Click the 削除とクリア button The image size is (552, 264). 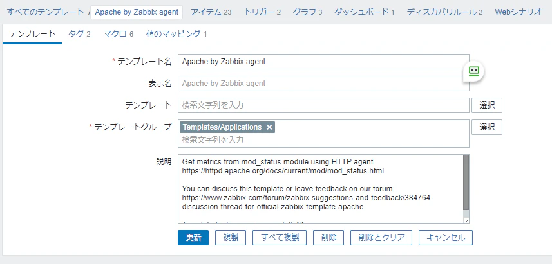pos(381,238)
